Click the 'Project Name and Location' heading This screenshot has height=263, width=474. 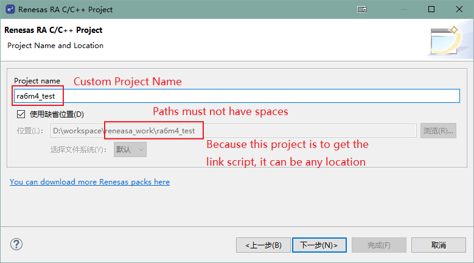click(55, 46)
